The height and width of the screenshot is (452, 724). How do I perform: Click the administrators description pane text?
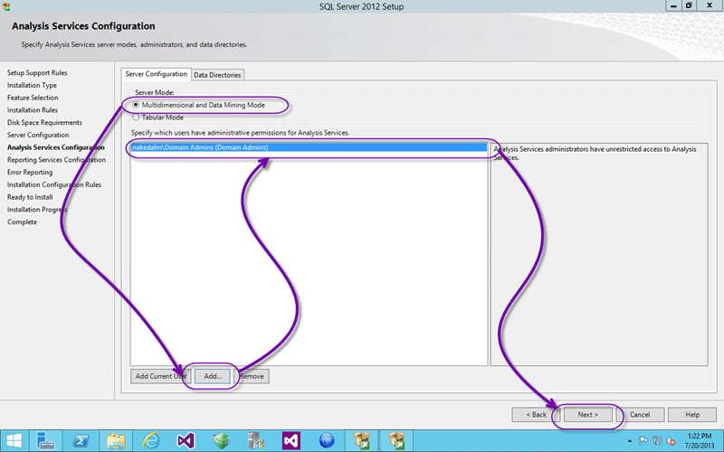[x=595, y=153]
